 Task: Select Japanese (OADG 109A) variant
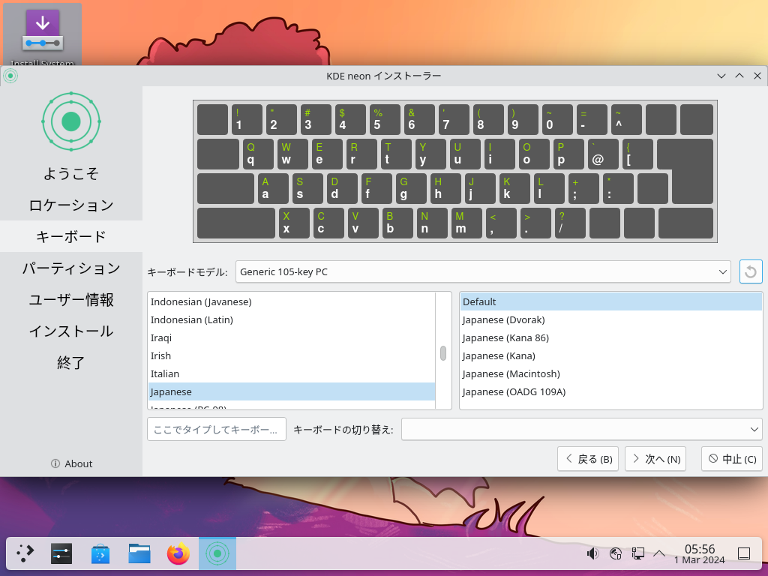[x=610, y=391]
